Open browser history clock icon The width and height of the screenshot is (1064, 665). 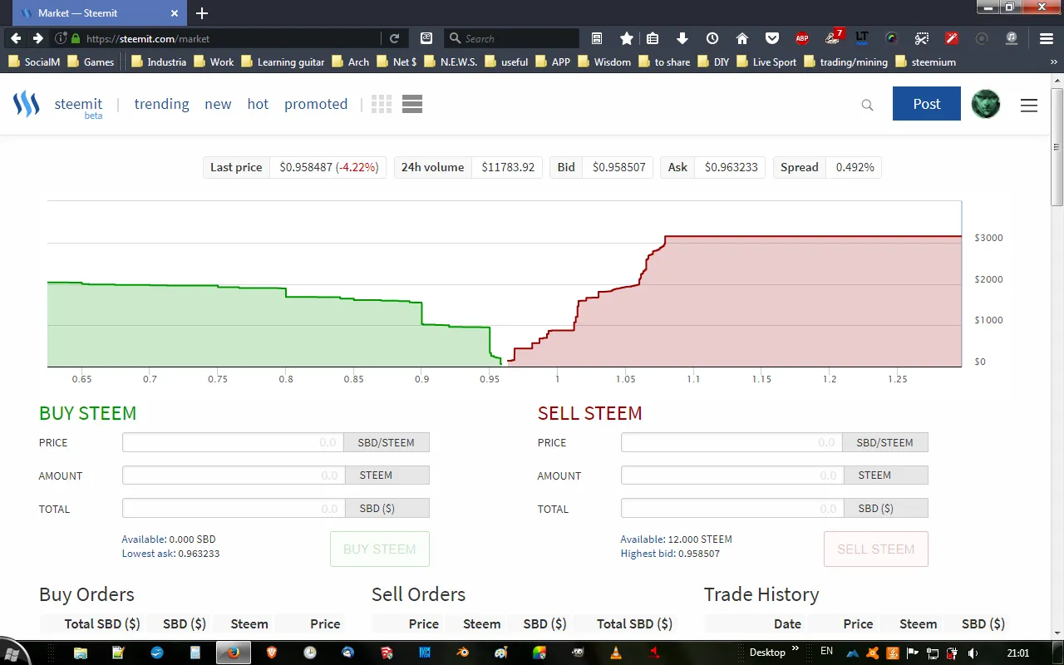coord(712,38)
